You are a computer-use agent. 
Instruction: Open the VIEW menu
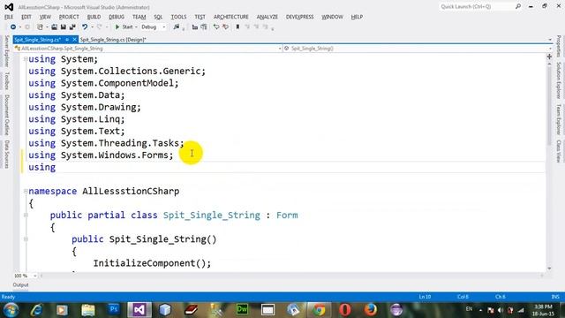pos(45,17)
